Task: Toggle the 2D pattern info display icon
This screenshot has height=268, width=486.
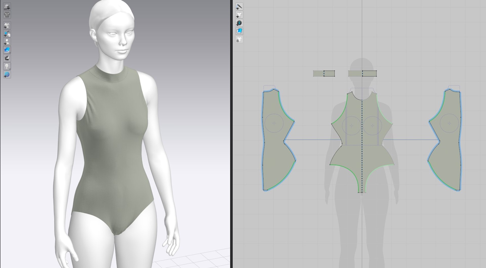Action: click(x=239, y=23)
